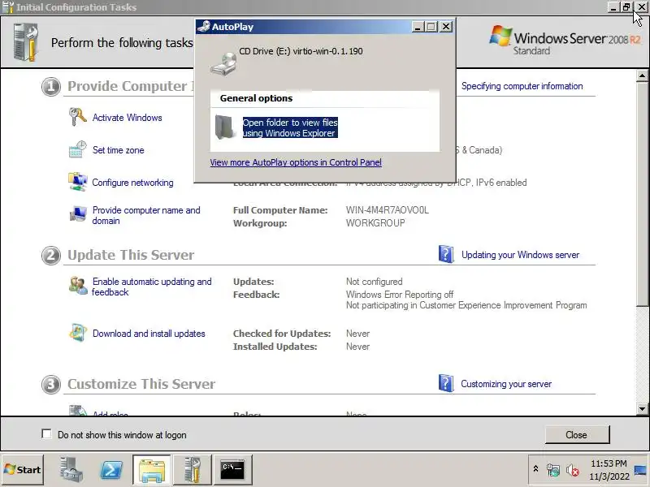Click the Set time zone calendar icon

[x=77, y=149]
